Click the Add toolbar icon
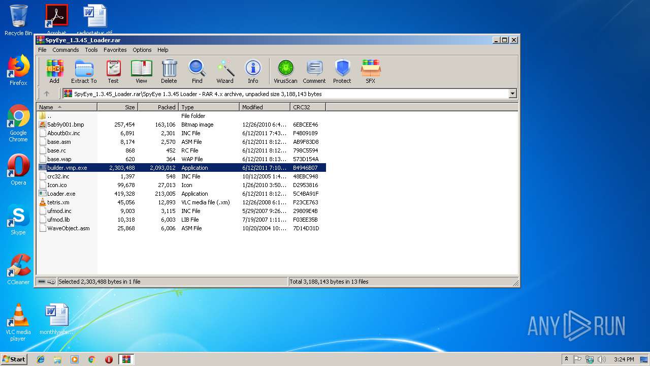This screenshot has width=650, height=366. click(x=54, y=72)
